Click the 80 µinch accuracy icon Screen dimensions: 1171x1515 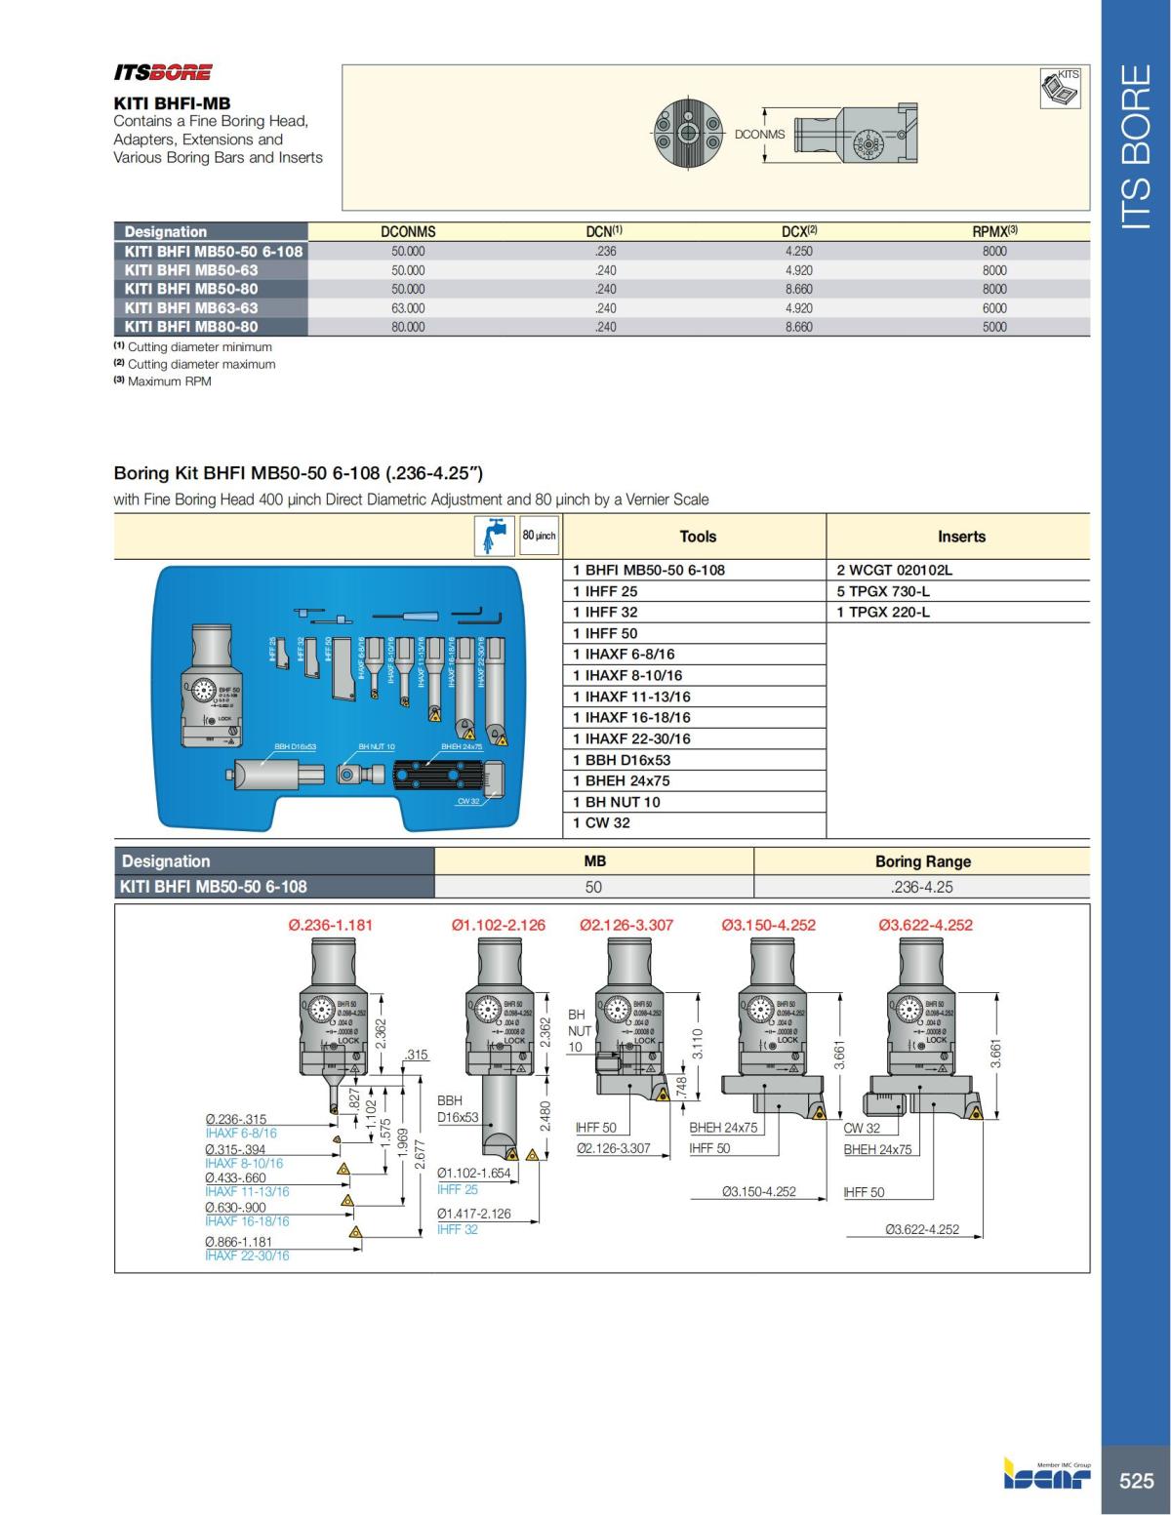click(x=539, y=537)
